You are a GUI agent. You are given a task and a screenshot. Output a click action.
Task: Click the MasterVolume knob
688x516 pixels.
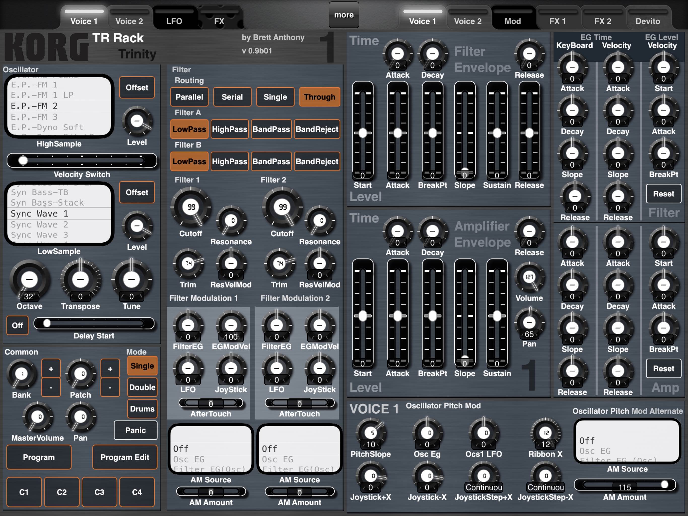38,417
